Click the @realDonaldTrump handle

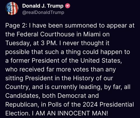(43, 12)
